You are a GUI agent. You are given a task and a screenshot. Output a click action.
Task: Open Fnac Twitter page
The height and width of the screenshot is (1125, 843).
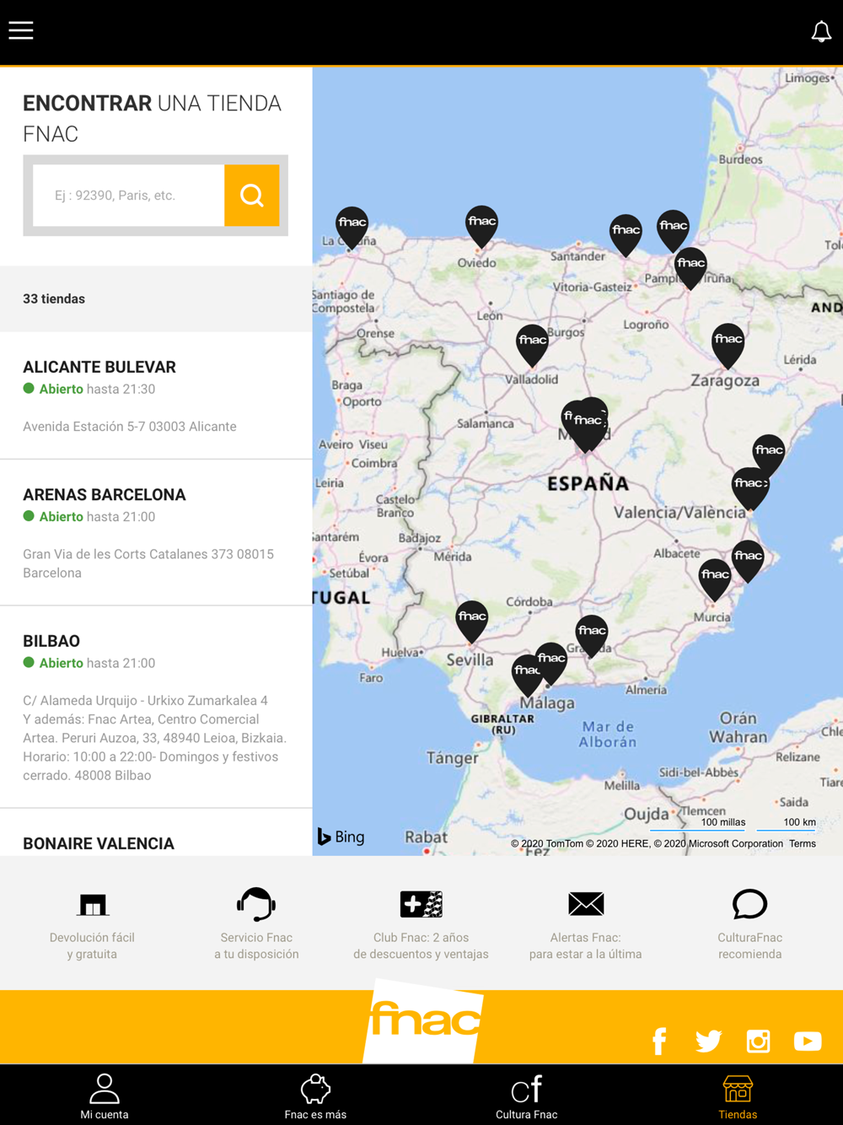[708, 1042]
